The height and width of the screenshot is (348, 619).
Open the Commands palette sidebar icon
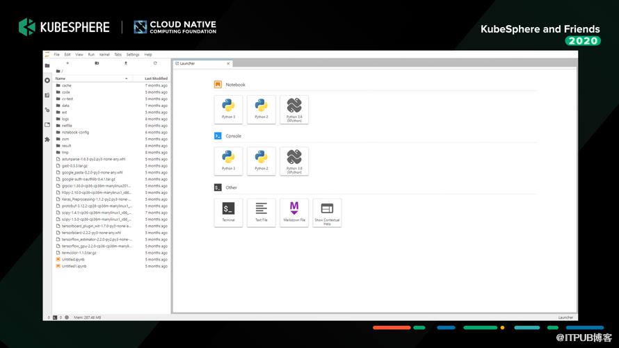click(x=47, y=95)
